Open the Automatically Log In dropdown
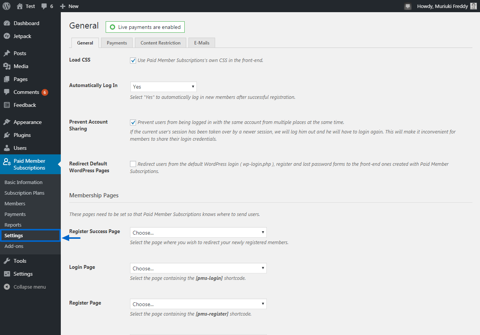 click(x=163, y=87)
